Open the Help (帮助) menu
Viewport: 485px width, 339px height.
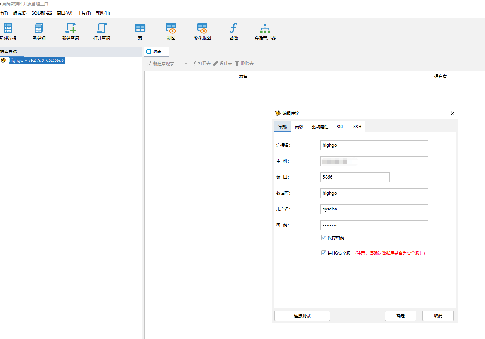coord(103,13)
